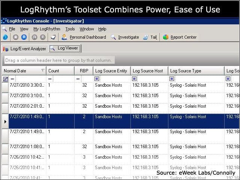Open the Log Source Type filter selector
The width and height of the screenshot is (240, 180).
click(172, 79)
